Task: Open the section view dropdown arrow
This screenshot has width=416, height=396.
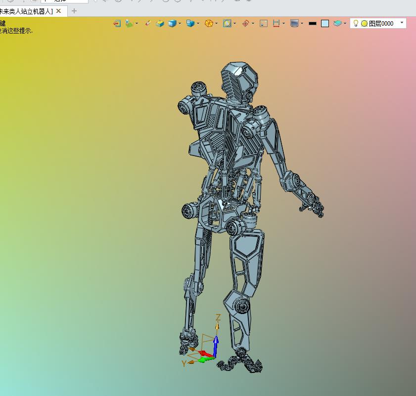Action: [x=284, y=24]
